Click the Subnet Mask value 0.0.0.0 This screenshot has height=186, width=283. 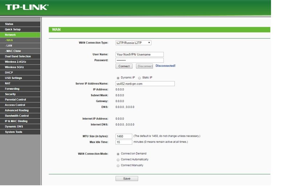coord(120,95)
